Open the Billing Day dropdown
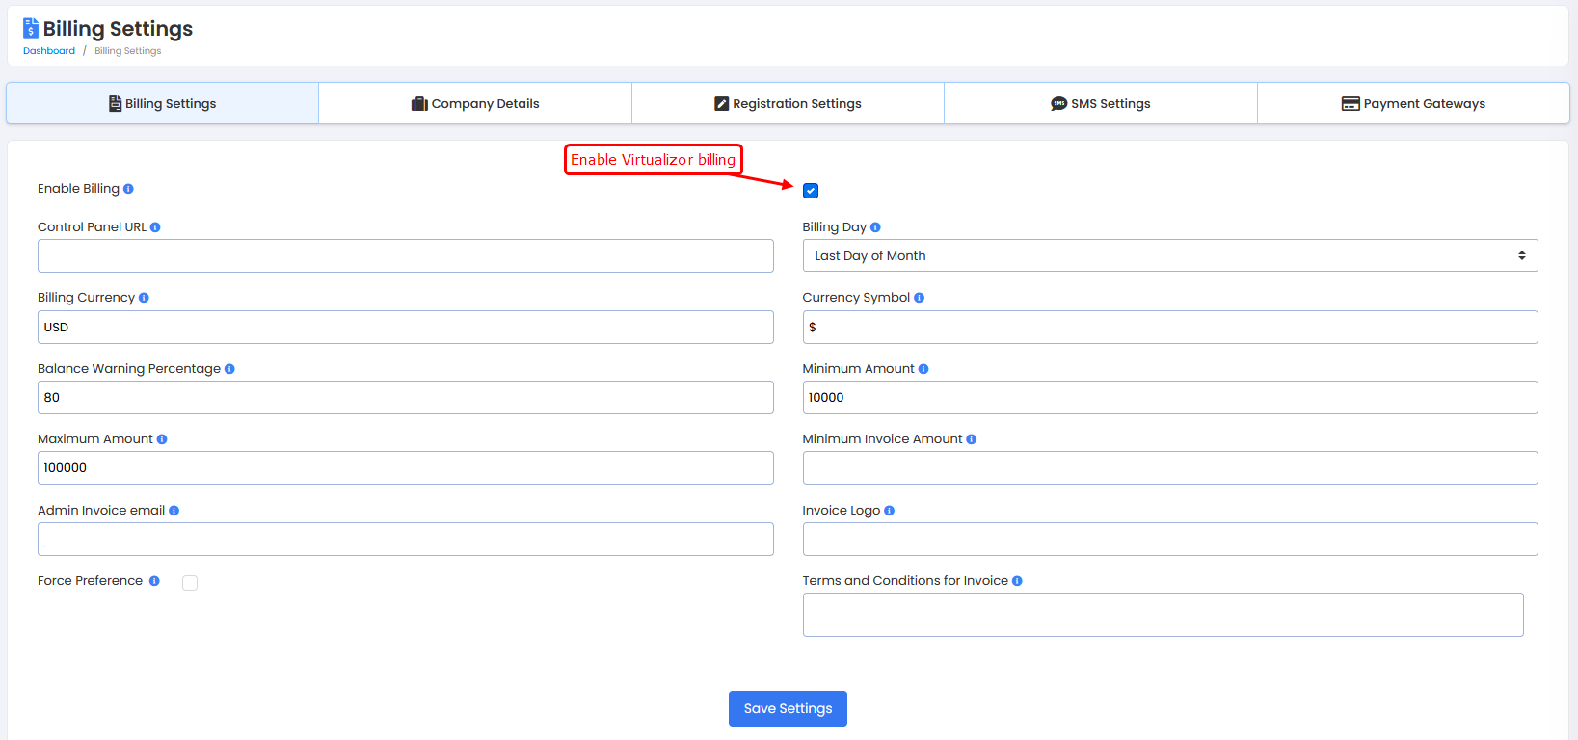The width and height of the screenshot is (1578, 740). tap(1169, 256)
